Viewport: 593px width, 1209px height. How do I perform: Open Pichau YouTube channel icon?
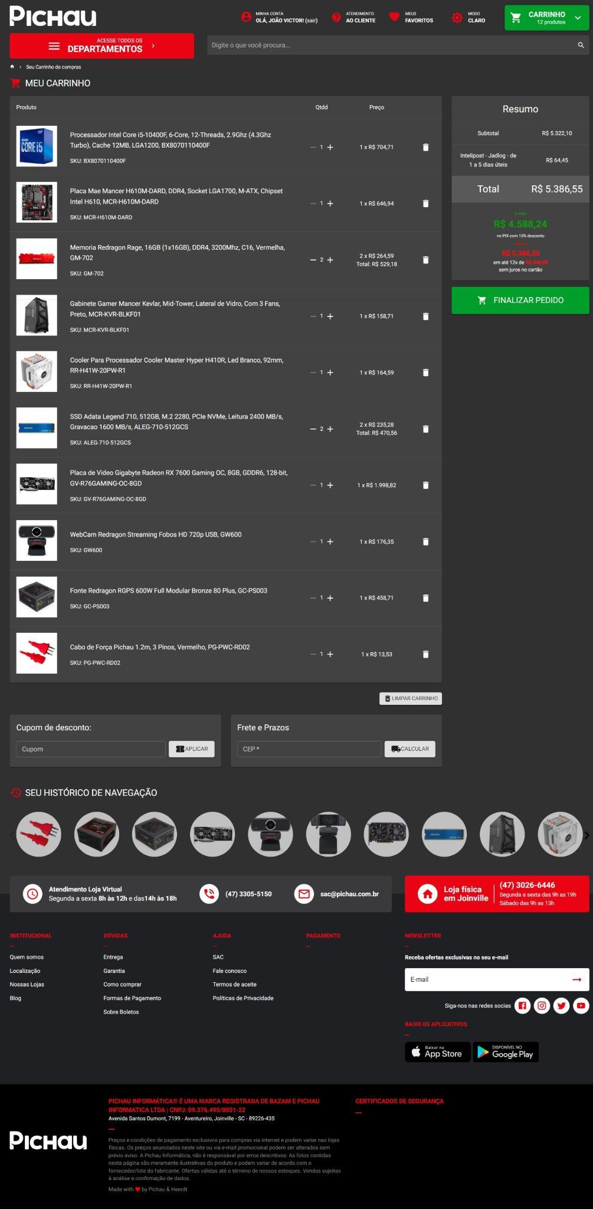point(581,1005)
